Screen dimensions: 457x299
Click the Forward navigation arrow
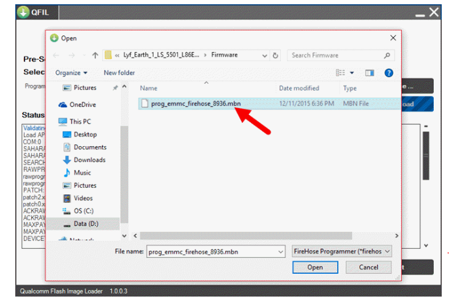click(x=72, y=55)
